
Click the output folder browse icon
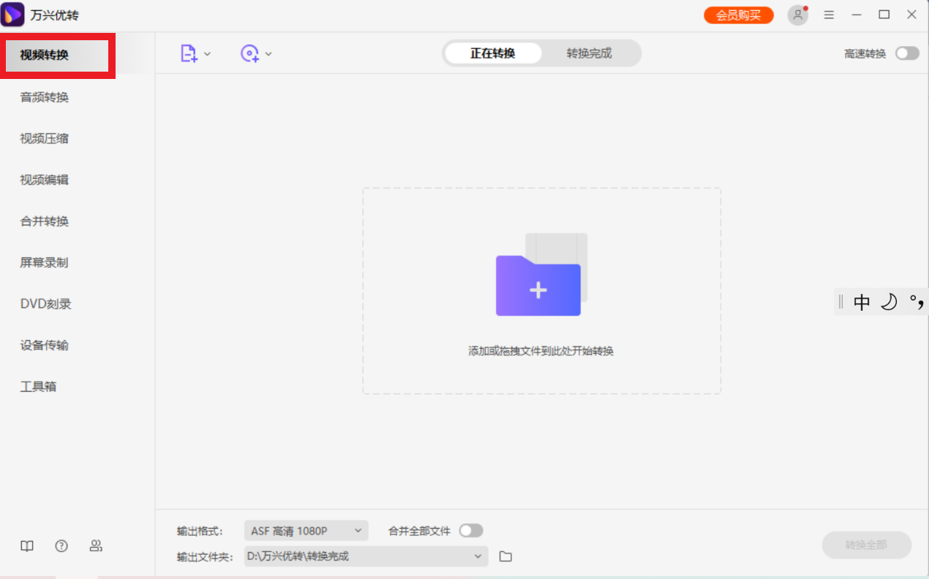coord(505,556)
